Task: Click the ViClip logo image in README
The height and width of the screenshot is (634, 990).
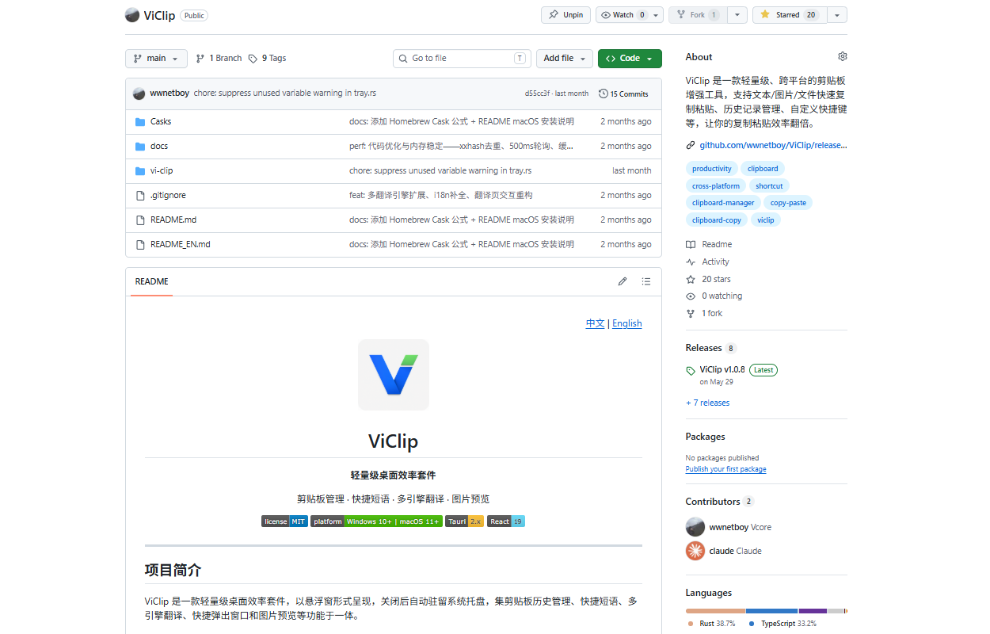Action: tap(394, 375)
